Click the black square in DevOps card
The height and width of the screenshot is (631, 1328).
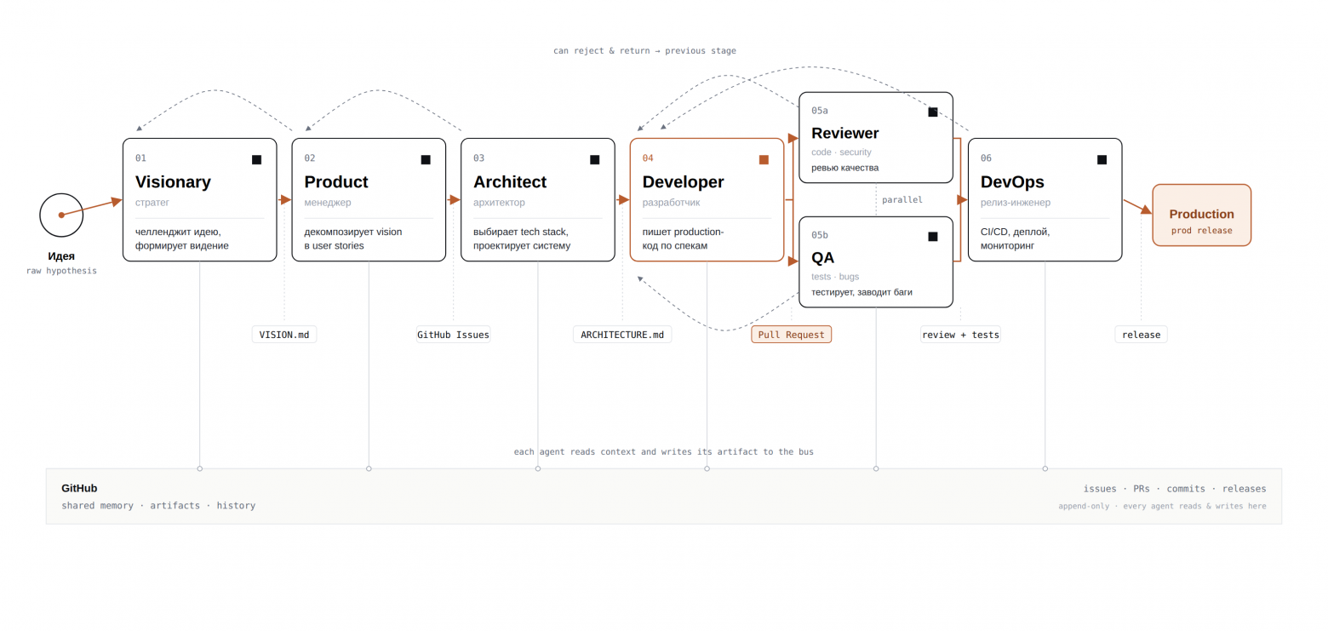(1102, 159)
